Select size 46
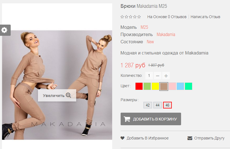Viewport: 230px width, 149px height. [x=167, y=105]
